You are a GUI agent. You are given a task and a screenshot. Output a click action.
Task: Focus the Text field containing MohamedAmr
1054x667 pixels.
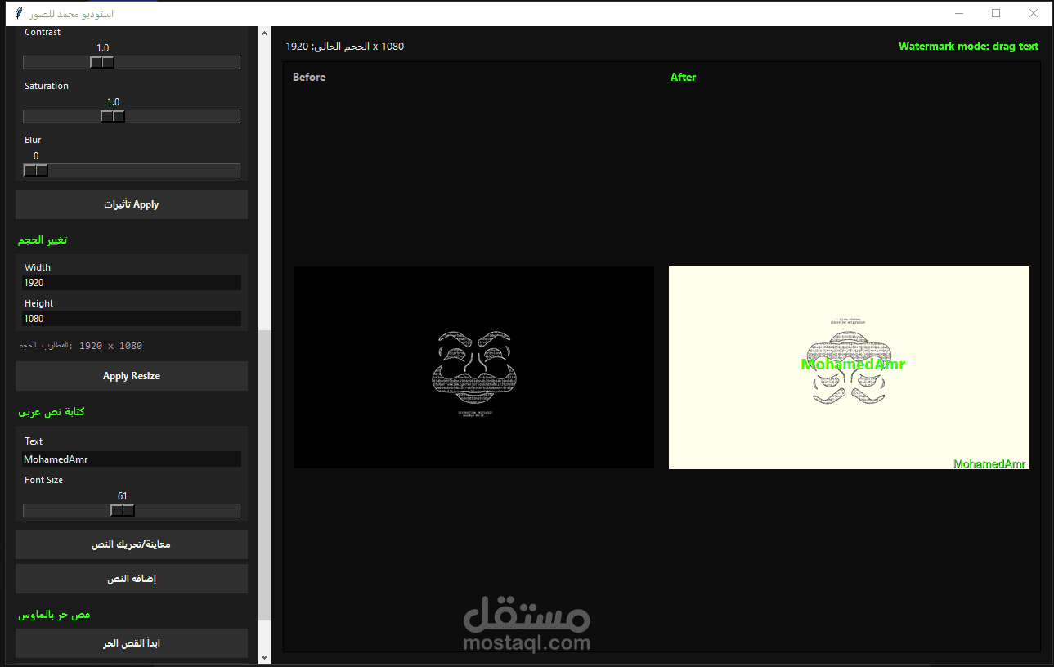[x=132, y=459]
